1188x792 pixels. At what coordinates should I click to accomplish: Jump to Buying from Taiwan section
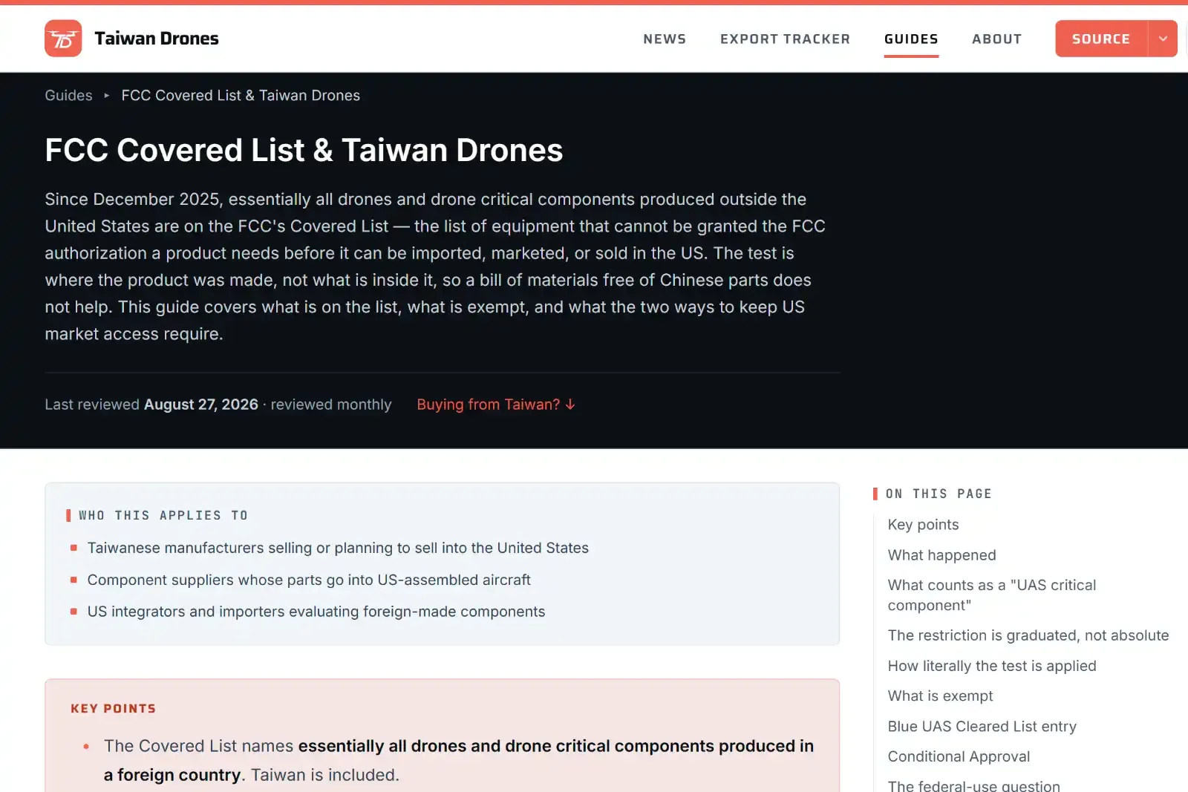(496, 405)
